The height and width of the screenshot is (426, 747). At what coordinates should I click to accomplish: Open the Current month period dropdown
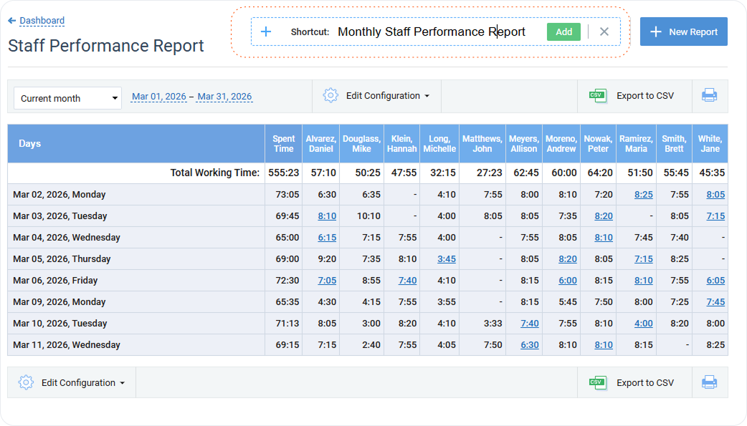pos(67,97)
